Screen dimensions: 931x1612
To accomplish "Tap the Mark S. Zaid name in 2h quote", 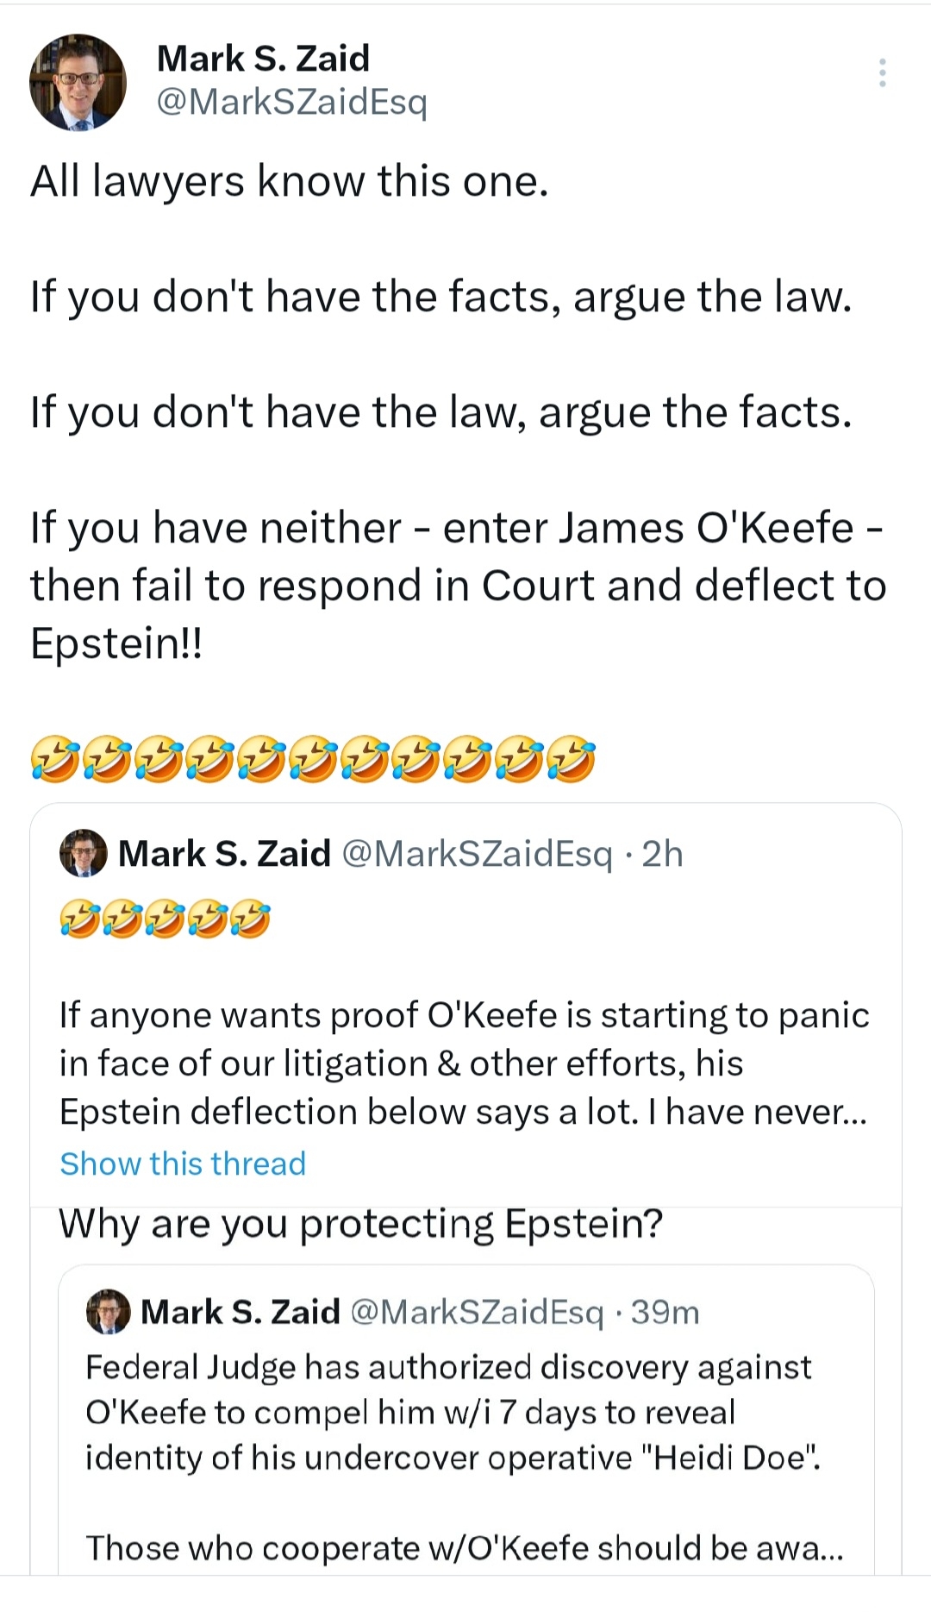I will coord(224,854).
